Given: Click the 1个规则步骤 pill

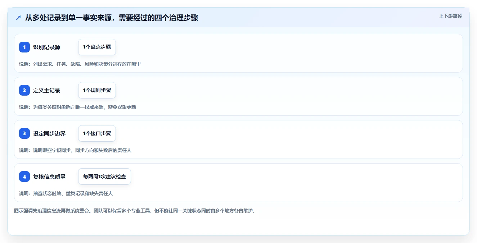Looking at the screenshot, I should (97, 90).
